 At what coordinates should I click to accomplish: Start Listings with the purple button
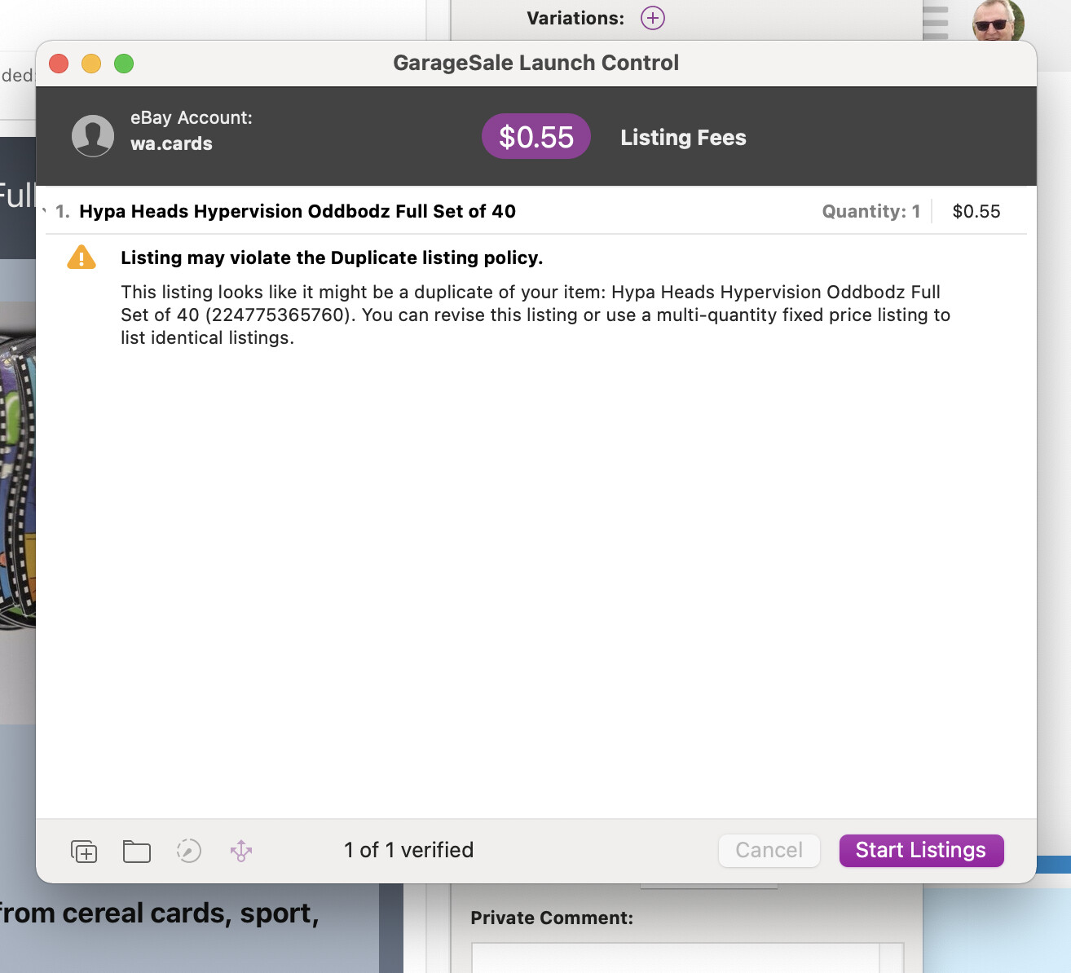(x=921, y=850)
